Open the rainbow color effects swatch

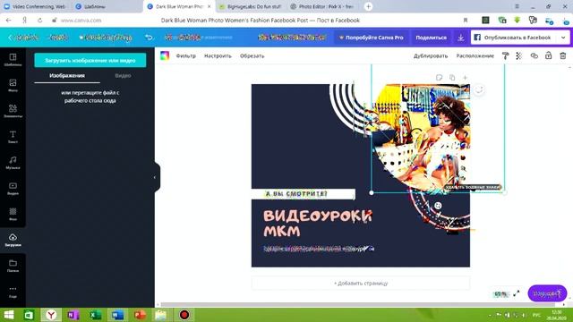pyautogui.click(x=165, y=55)
